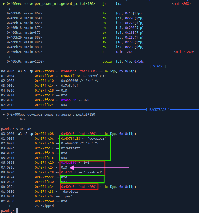Click the 'disabled' string value
The width and height of the screenshot is (199, 213).
pos(94,172)
